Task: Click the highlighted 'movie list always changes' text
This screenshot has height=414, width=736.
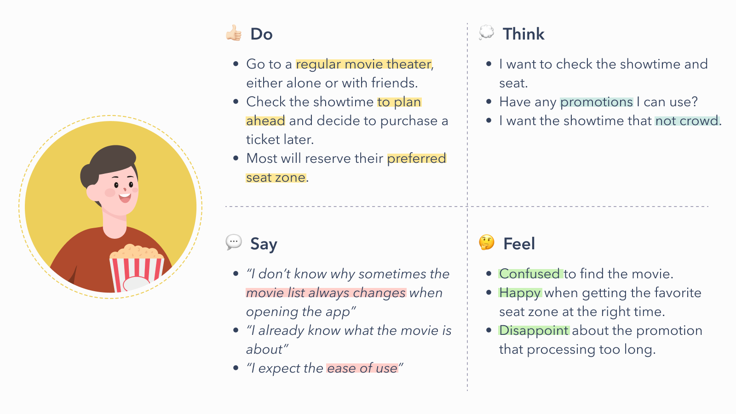Action: click(x=326, y=293)
